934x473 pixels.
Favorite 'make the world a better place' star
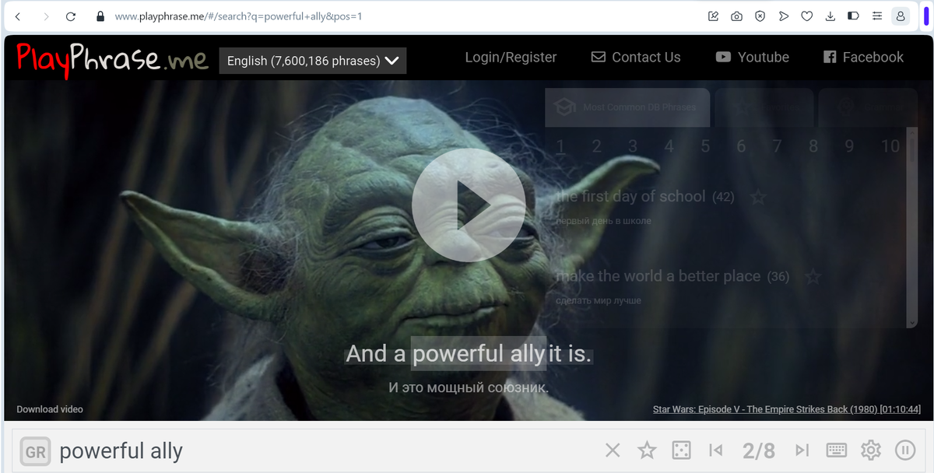tap(813, 276)
